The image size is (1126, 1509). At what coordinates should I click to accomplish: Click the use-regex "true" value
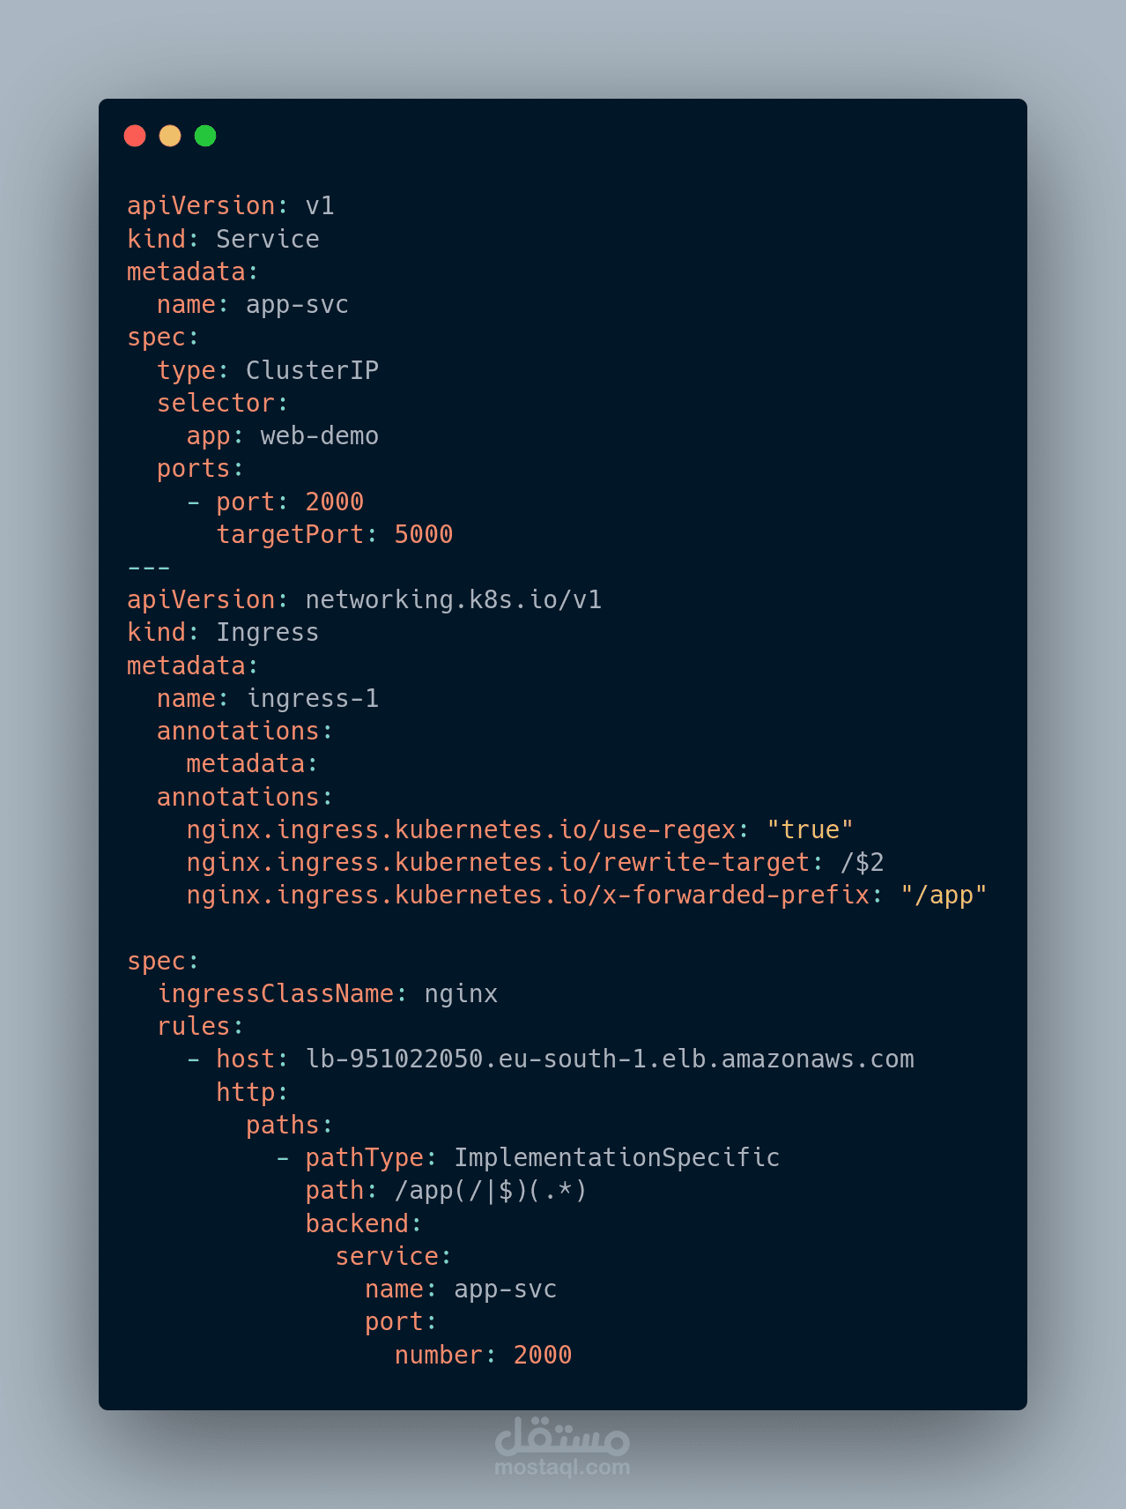coord(809,830)
